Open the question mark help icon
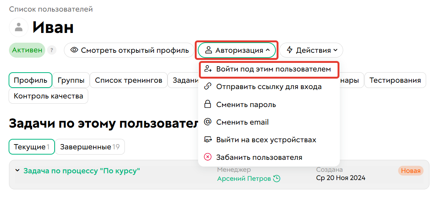437x198 pixels. pyautogui.click(x=52, y=50)
